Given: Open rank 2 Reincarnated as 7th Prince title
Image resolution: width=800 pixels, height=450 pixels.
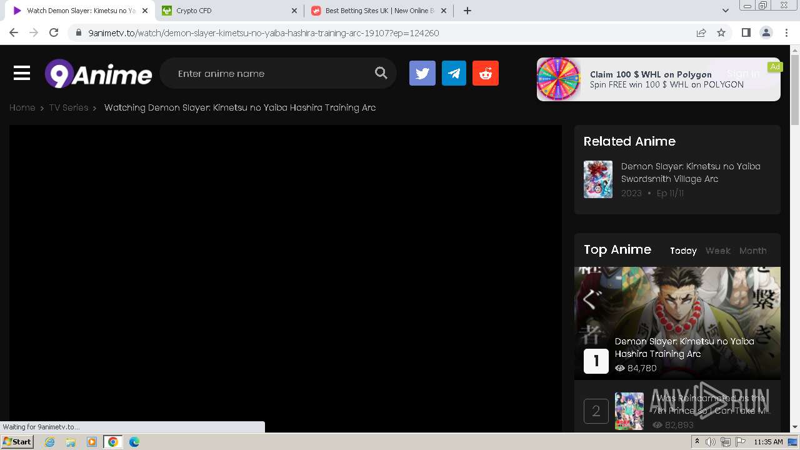Looking at the screenshot, I should click(710, 404).
